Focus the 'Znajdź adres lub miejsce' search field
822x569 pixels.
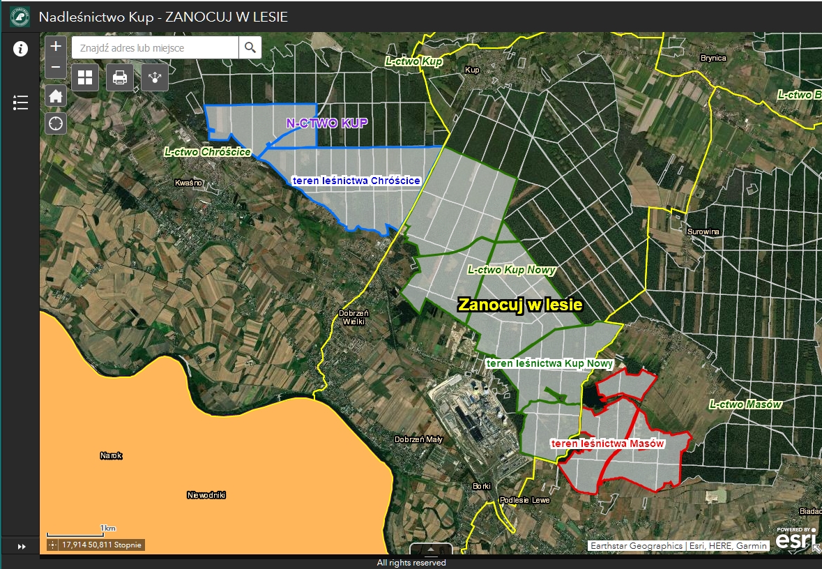155,47
